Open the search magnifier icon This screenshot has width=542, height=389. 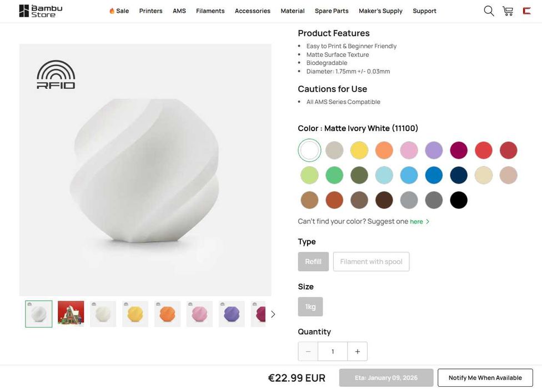pyautogui.click(x=489, y=11)
